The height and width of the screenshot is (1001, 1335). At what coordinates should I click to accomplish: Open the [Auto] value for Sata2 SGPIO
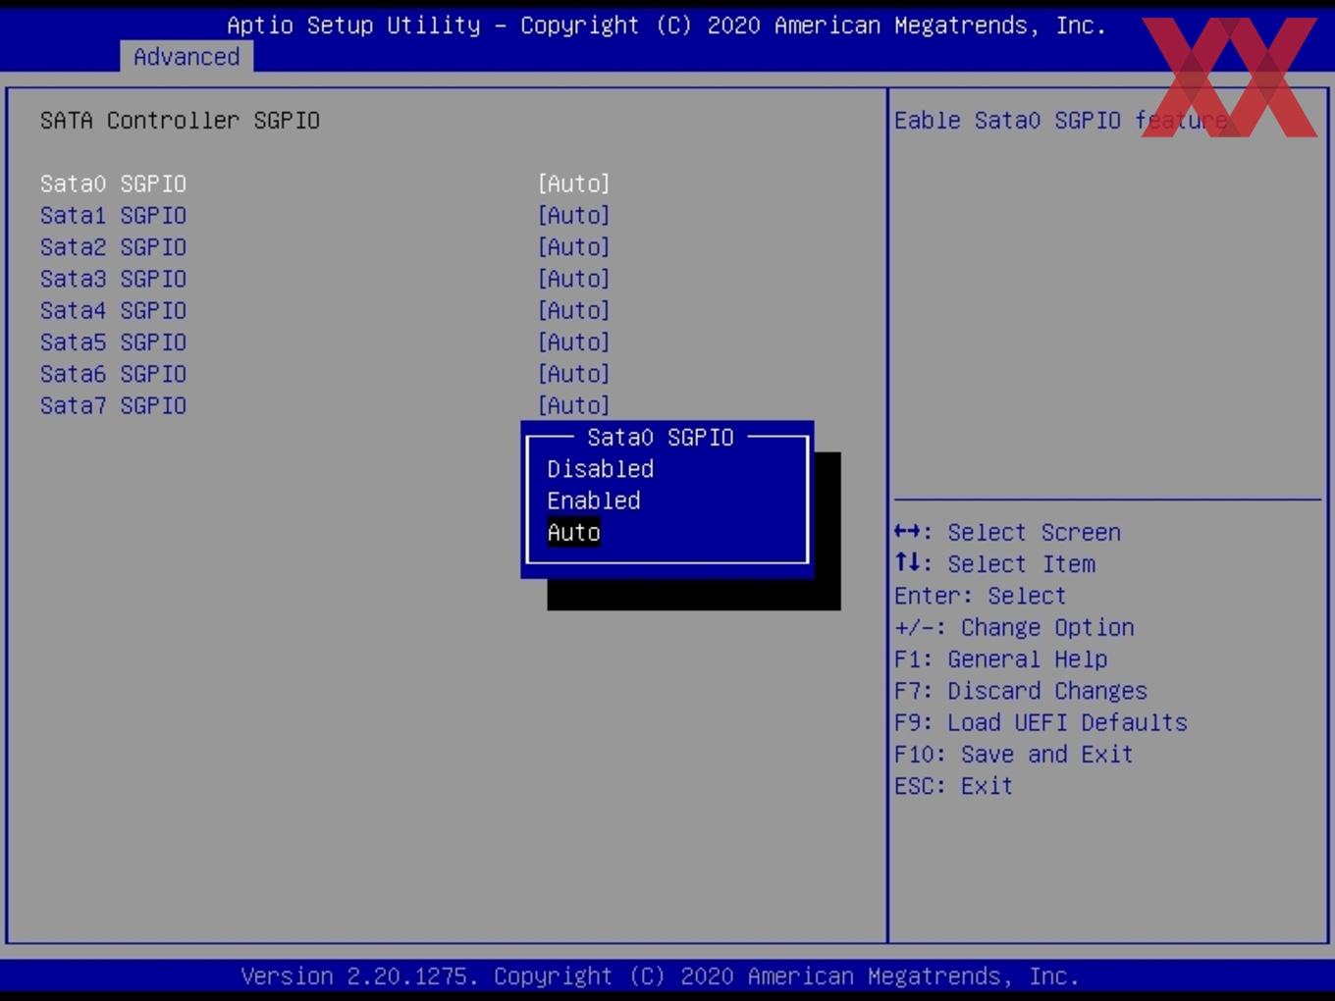(x=573, y=247)
